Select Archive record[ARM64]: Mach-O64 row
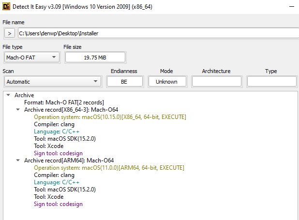 click(x=69, y=161)
